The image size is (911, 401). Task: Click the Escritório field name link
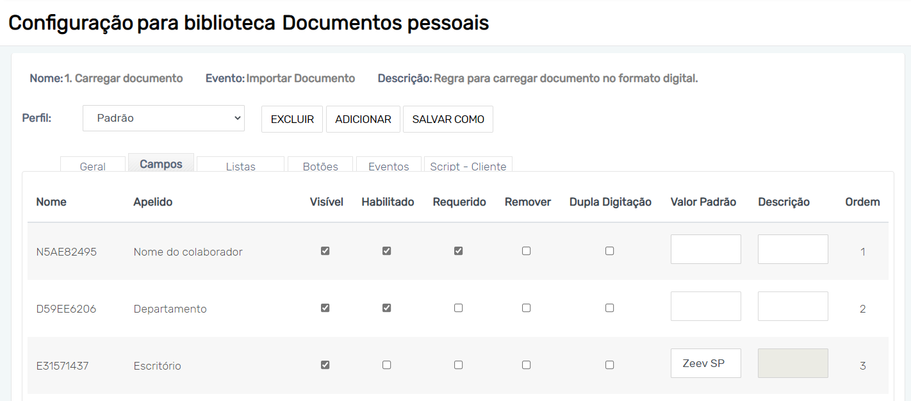click(x=157, y=366)
